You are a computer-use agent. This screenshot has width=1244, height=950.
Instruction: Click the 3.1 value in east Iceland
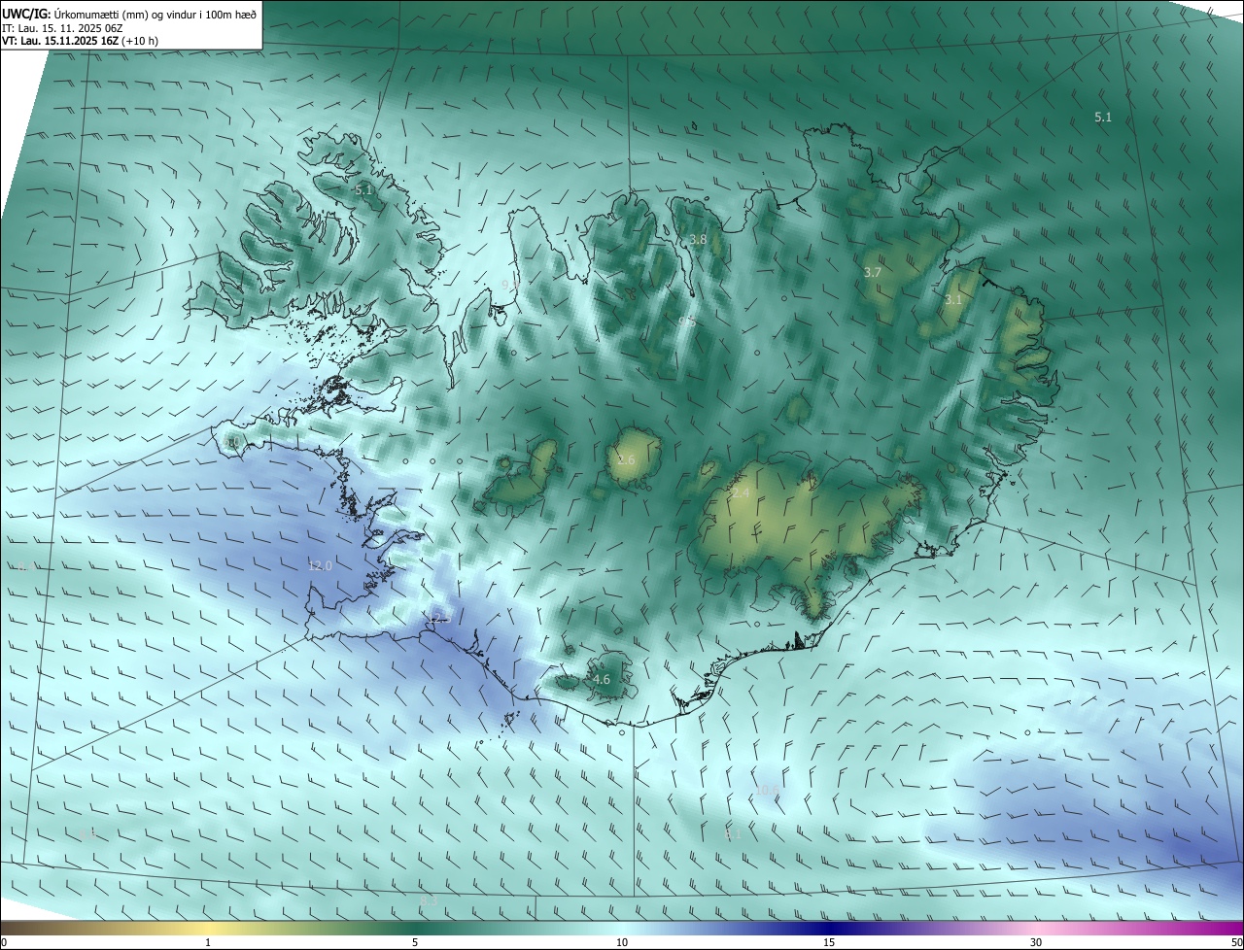pos(952,299)
